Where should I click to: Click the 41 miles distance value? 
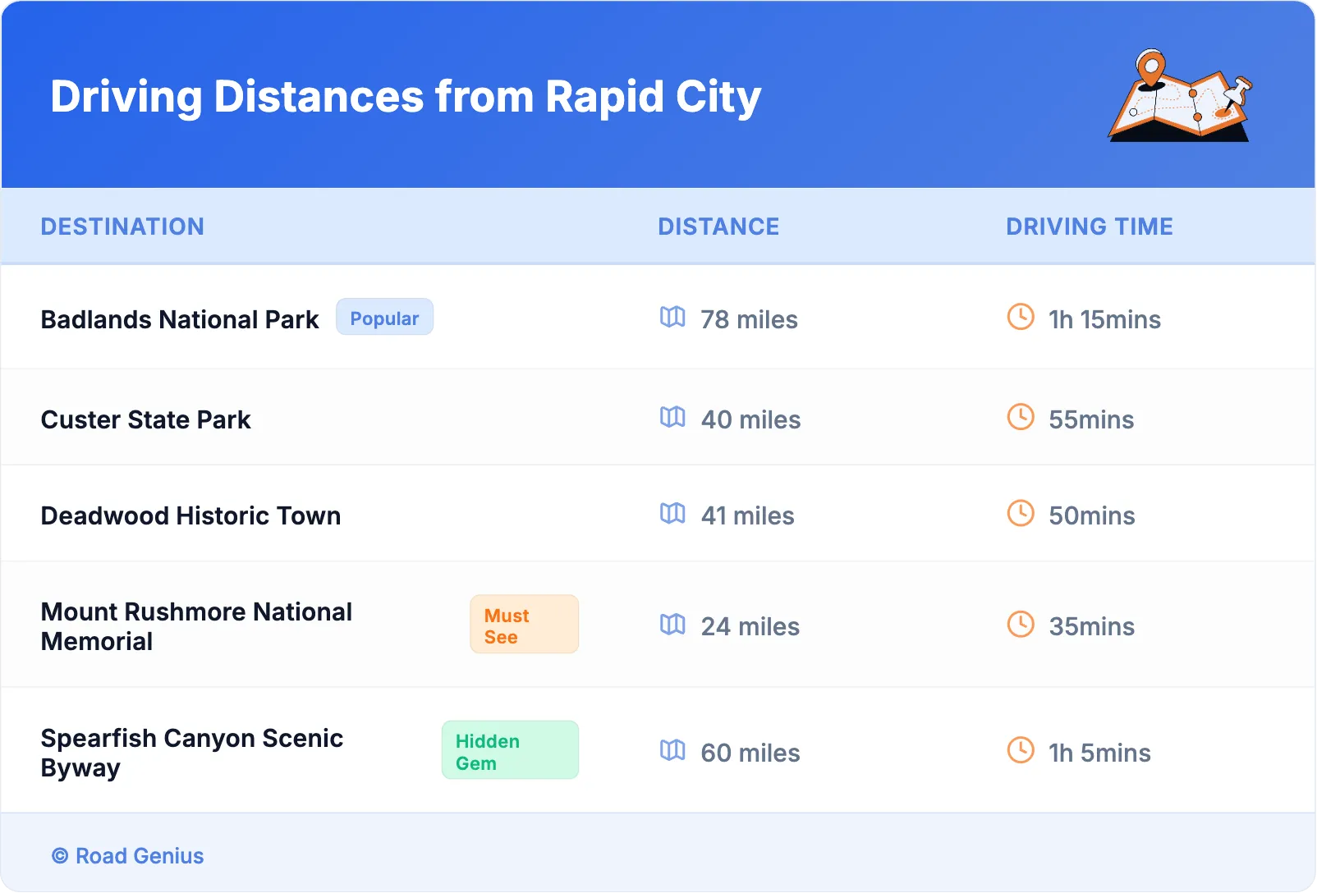[x=747, y=515]
